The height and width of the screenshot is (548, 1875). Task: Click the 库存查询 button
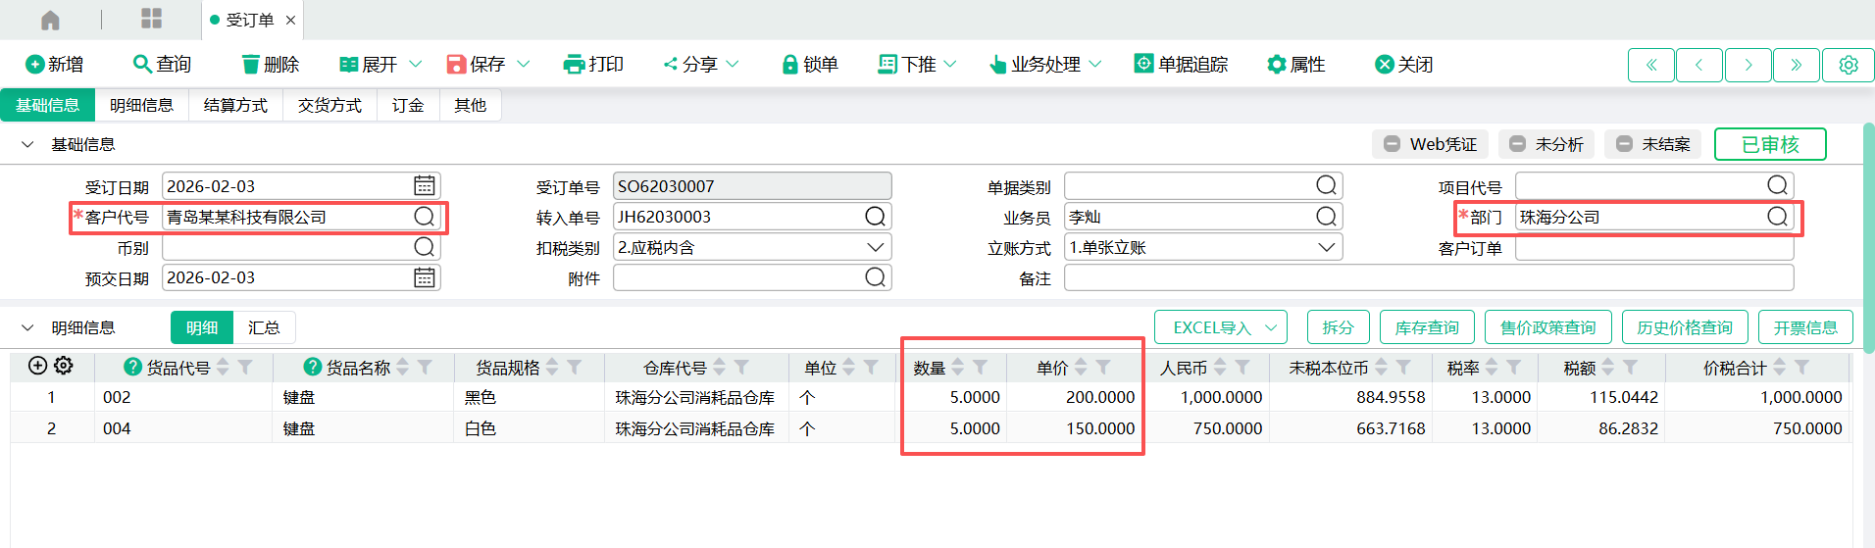click(1427, 327)
